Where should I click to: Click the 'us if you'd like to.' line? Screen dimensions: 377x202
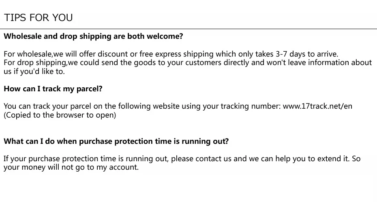click(34, 72)
